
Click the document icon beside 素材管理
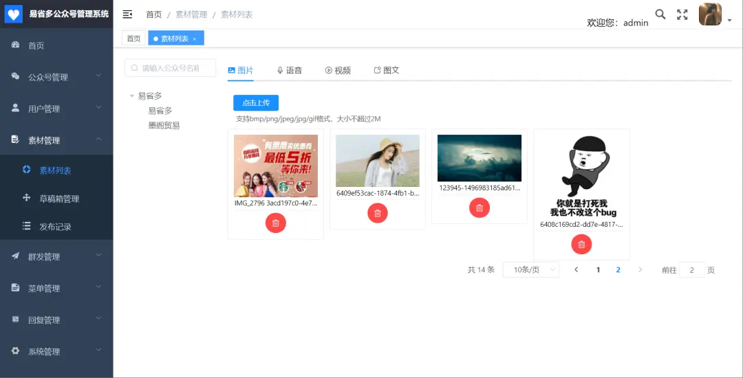(x=15, y=140)
